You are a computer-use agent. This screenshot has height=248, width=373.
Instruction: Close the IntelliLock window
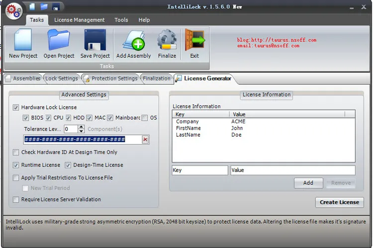pos(364,7)
